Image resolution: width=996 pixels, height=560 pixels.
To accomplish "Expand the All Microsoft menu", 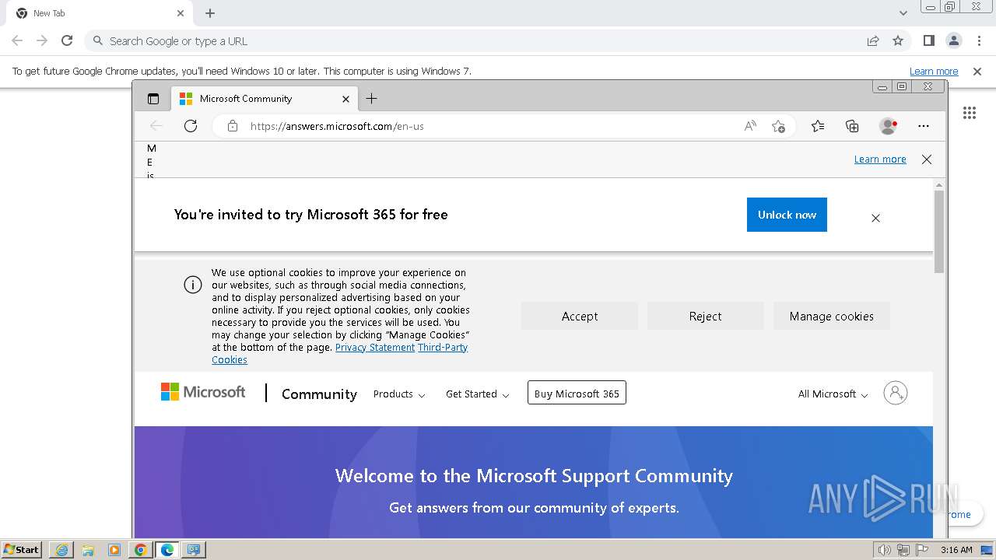I will click(833, 394).
